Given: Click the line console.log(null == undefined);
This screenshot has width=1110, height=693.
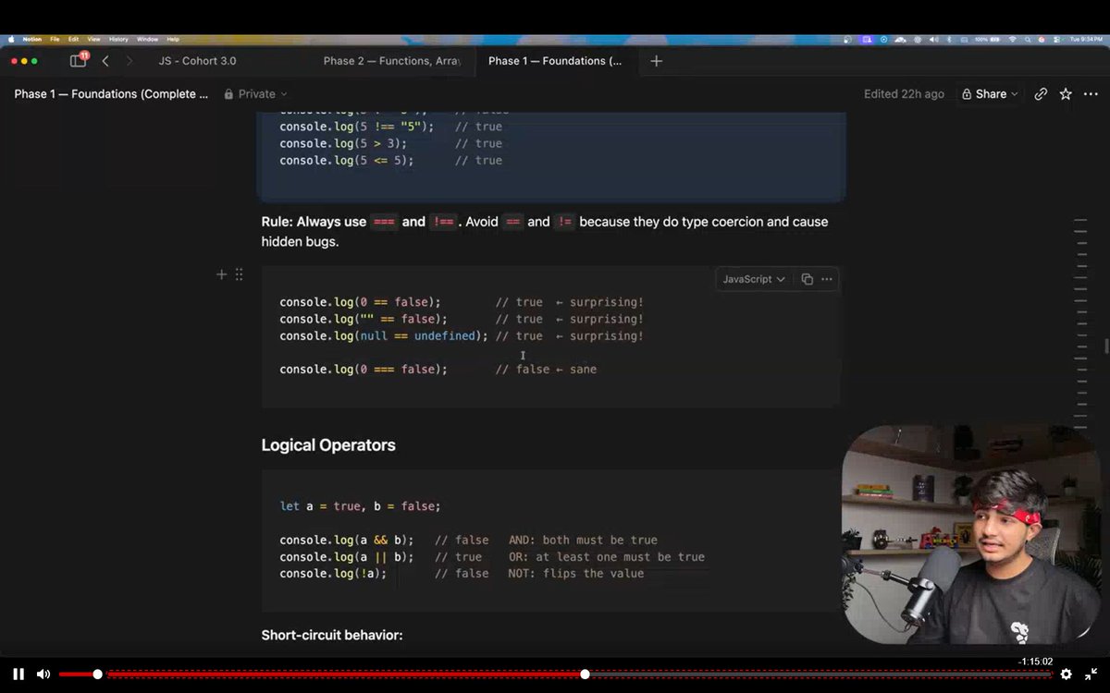Looking at the screenshot, I should coord(384,336).
